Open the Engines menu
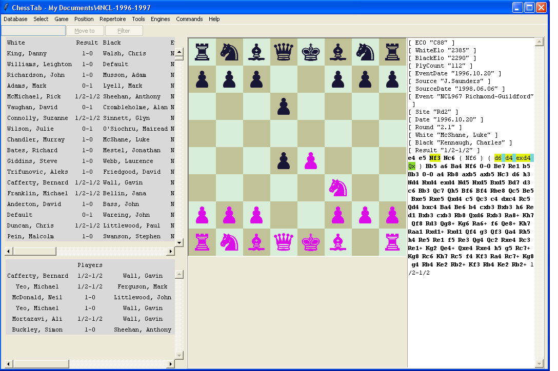Screen dimensions: 558x371 [160, 19]
